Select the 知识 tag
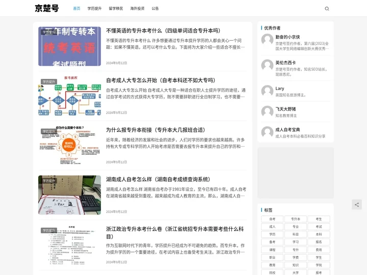Image resolution: width=367 pixels, height=275 pixels. point(295,265)
